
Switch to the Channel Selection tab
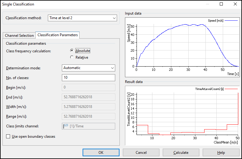[19, 36]
